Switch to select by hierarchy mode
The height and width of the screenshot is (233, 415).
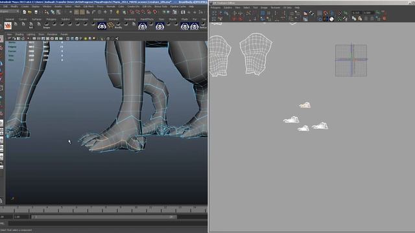click(x=46, y=12)
